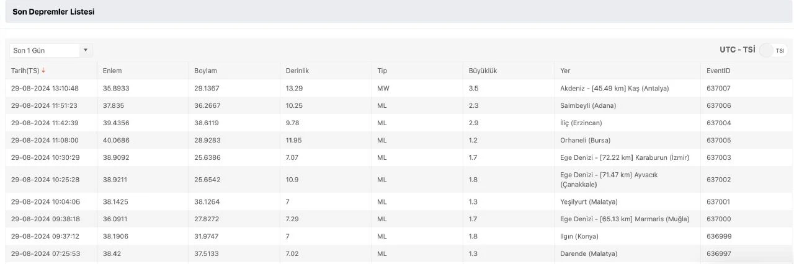Viewport: 794px width, 264px height.
Task: Click the EventID column header
Action: [x=718, y=71]
